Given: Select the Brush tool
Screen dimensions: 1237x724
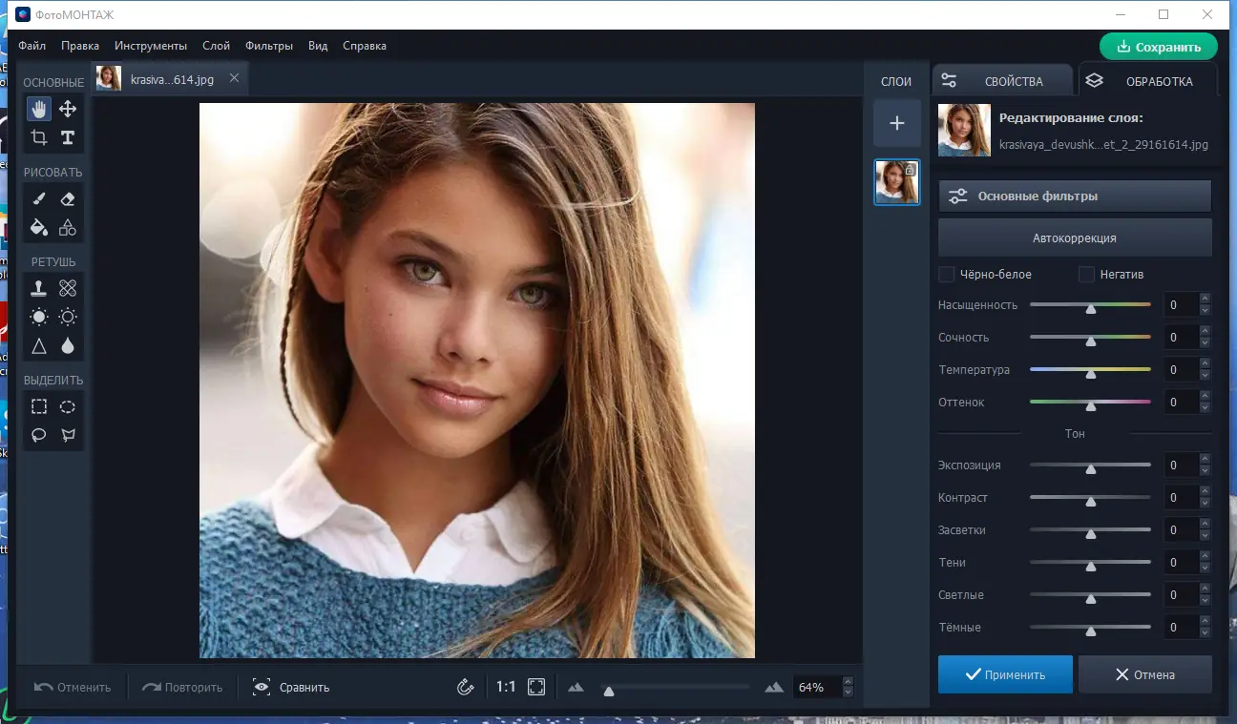Looking at the screenshot, I should [39, 198].
